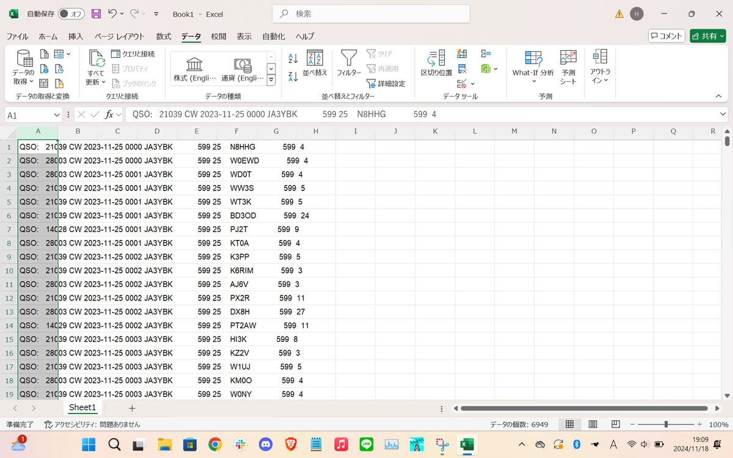Image resolution: width=733 pixels, height=458 pixels.
Task: Open the What-If 分析 dropdown
Action: [533, 67]
